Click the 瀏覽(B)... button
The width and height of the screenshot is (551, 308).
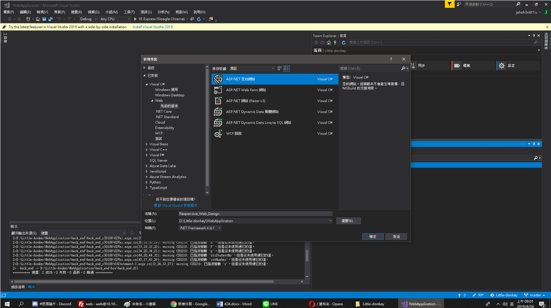pos(348,221)
